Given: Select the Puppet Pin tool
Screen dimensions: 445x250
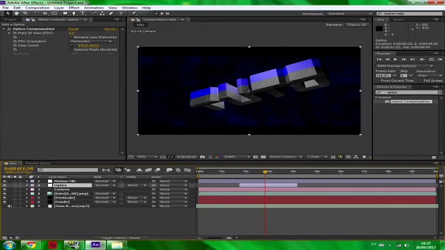Looking at the screenshot, I should point(133,14).
